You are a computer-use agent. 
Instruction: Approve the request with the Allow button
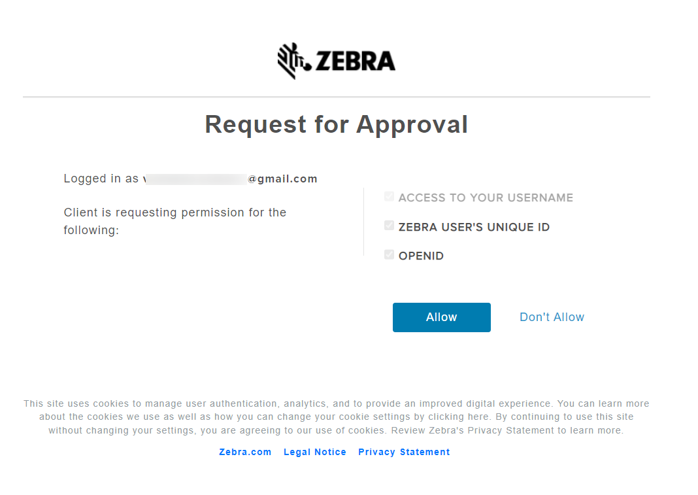click(442, 317)
